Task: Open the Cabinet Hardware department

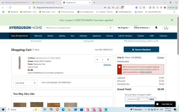Action: 125,36
